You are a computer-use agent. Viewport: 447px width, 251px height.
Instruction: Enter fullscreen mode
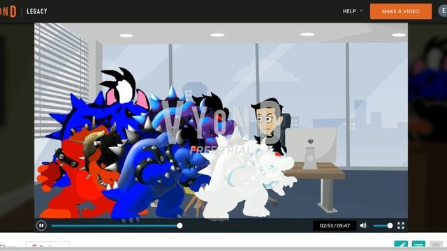[401, 226]
